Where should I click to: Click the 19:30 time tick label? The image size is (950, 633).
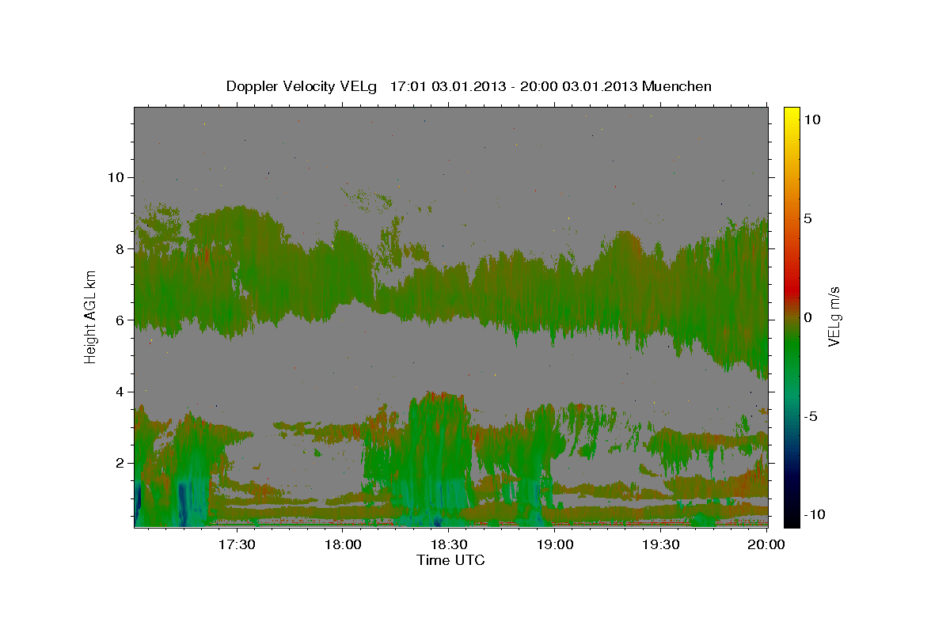[661, 545]
